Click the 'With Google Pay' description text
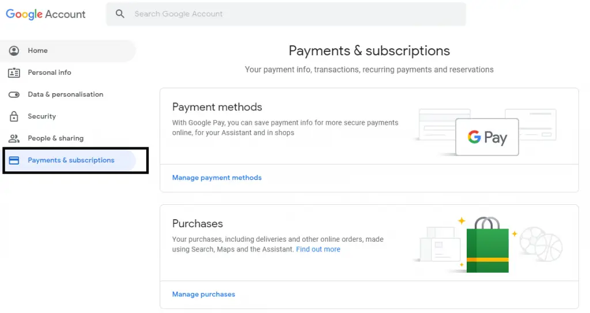 (x=285, y=128)
